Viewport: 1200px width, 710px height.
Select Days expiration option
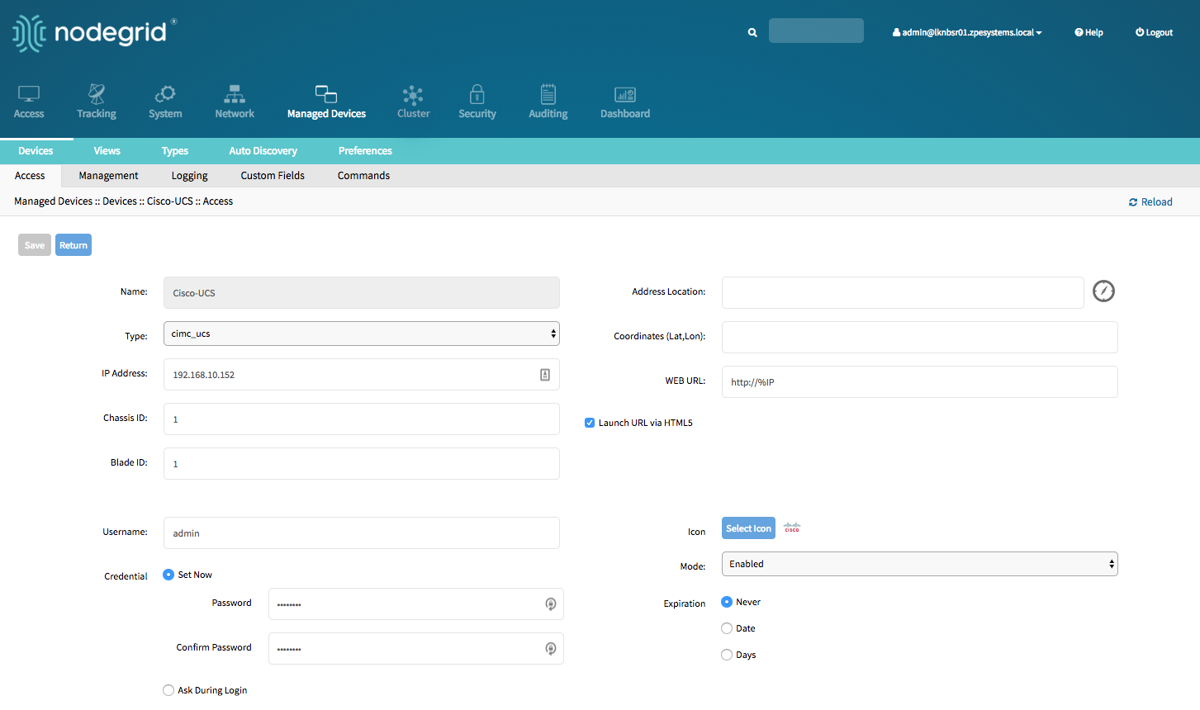727,655
